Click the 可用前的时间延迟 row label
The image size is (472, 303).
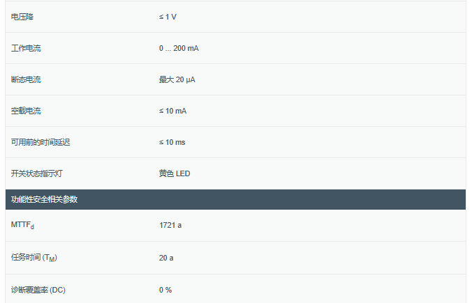40,142
